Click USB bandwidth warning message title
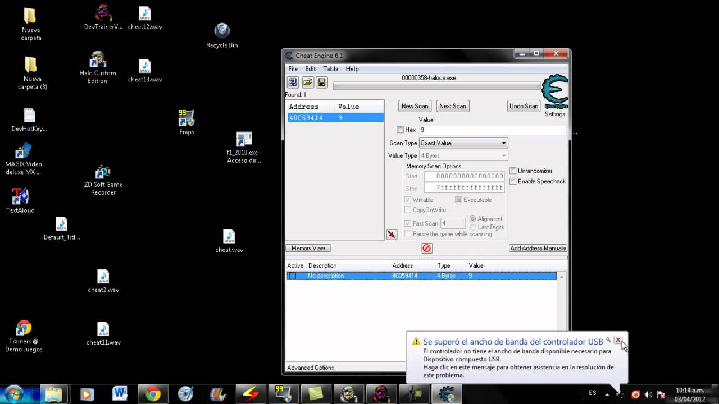719x404 pixels. point(513,341)
